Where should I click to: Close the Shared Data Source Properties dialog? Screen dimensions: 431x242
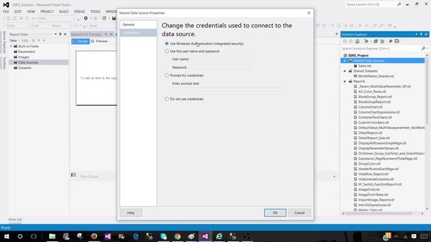click(x=308, y=13)
